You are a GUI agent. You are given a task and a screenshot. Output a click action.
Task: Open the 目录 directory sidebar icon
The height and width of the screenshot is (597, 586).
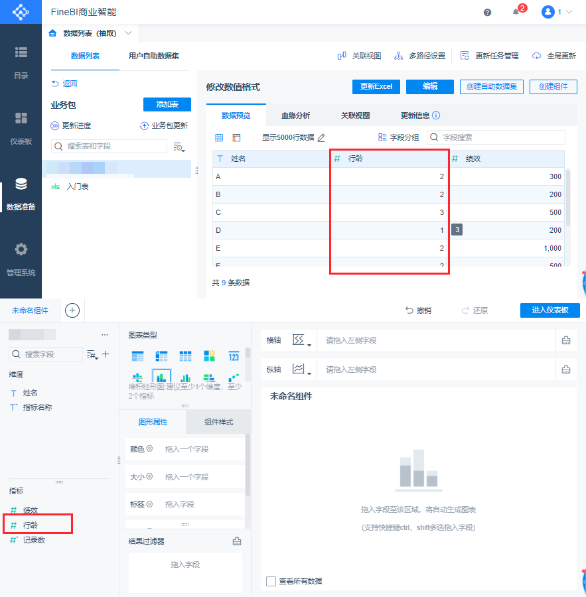tap(21, 52)
